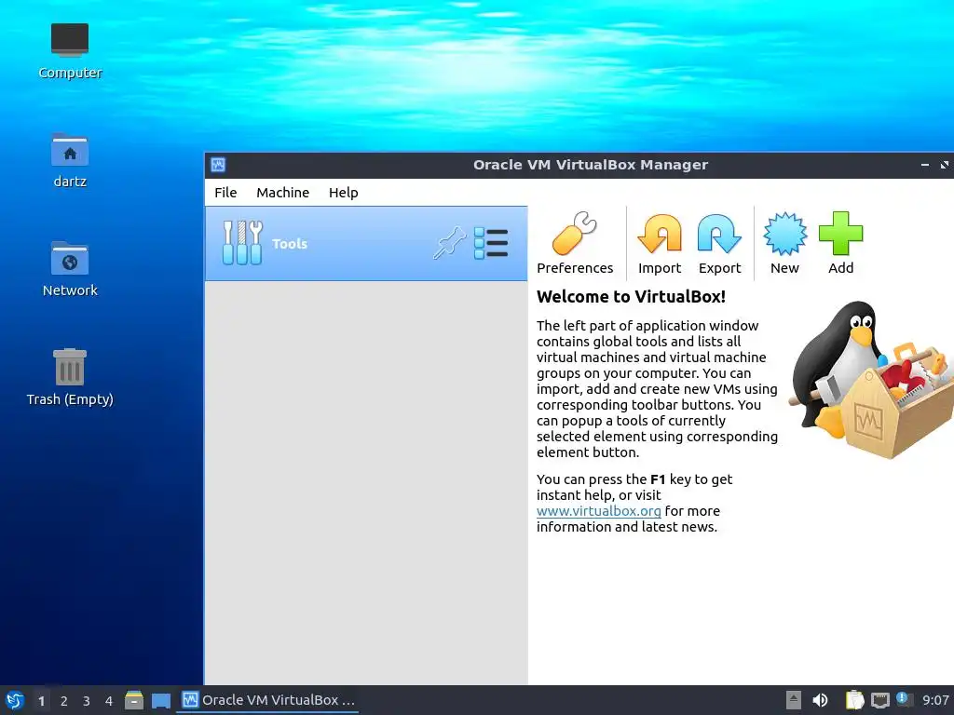
Task: Switch to workspace 1
Action: click(41, 701)
